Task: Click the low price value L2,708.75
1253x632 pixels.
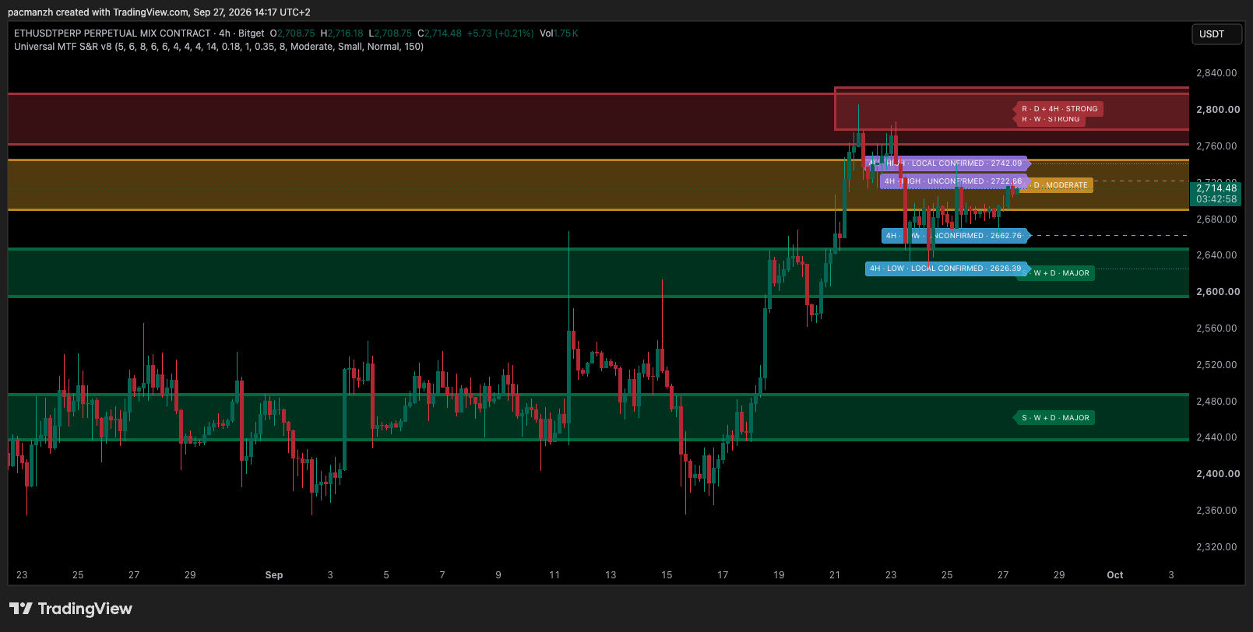Action: (390, 33)
